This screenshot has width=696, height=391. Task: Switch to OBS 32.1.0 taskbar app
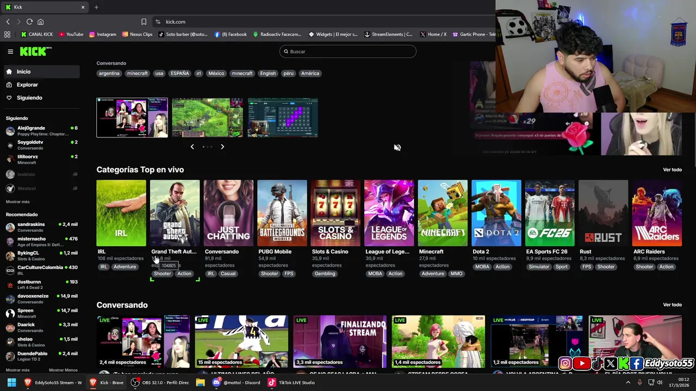point(160,382)
